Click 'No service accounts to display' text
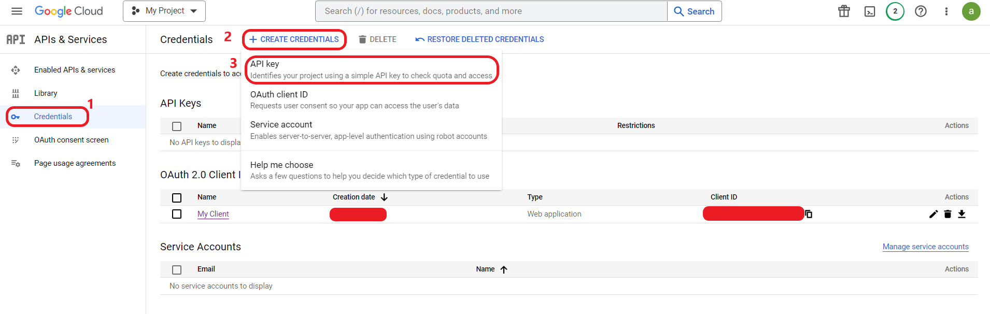990x314 pixels. click(x=221, y=286)
